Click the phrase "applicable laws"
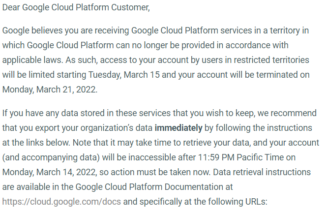Screen dimensions: 326x214 pyautogui.click(x=30, y=60)
